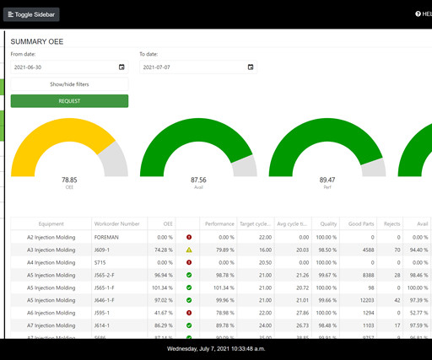Click red error icon in FOREMAN row
Viewport: 432px width, 360px height.
189,237
